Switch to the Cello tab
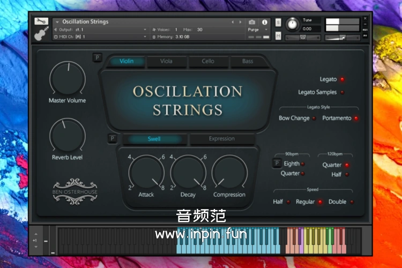The width and height of the screenshot is (402, 268). 208,61
